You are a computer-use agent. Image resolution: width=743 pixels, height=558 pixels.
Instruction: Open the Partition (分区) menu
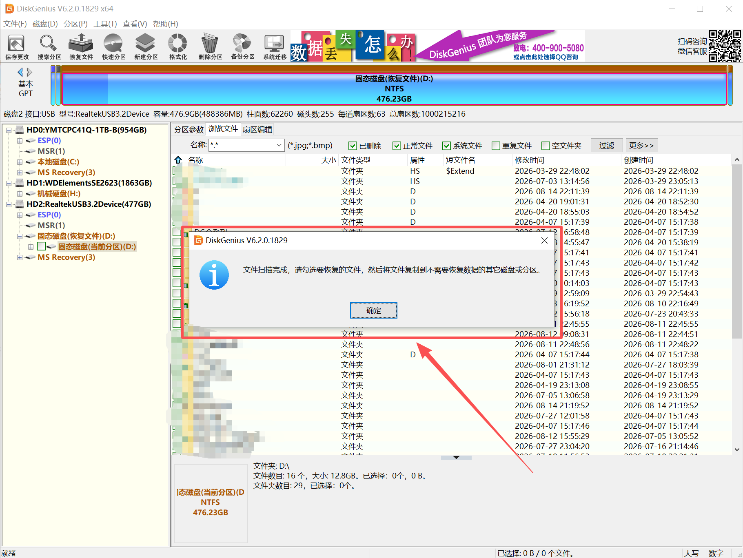75,24
